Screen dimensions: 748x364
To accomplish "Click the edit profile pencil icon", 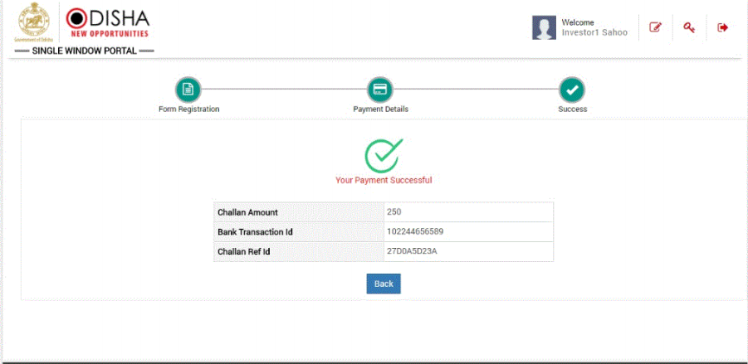I will click(x=656, y=27).
